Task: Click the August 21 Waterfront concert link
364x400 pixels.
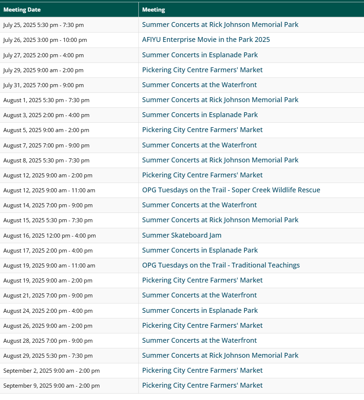Action: click(x=199, y=295)
